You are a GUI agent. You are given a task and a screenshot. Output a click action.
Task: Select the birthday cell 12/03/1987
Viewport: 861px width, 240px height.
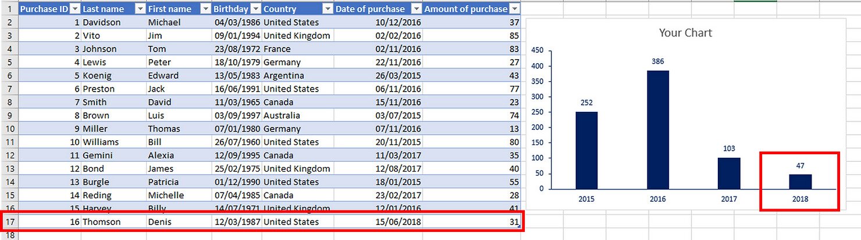237,222
